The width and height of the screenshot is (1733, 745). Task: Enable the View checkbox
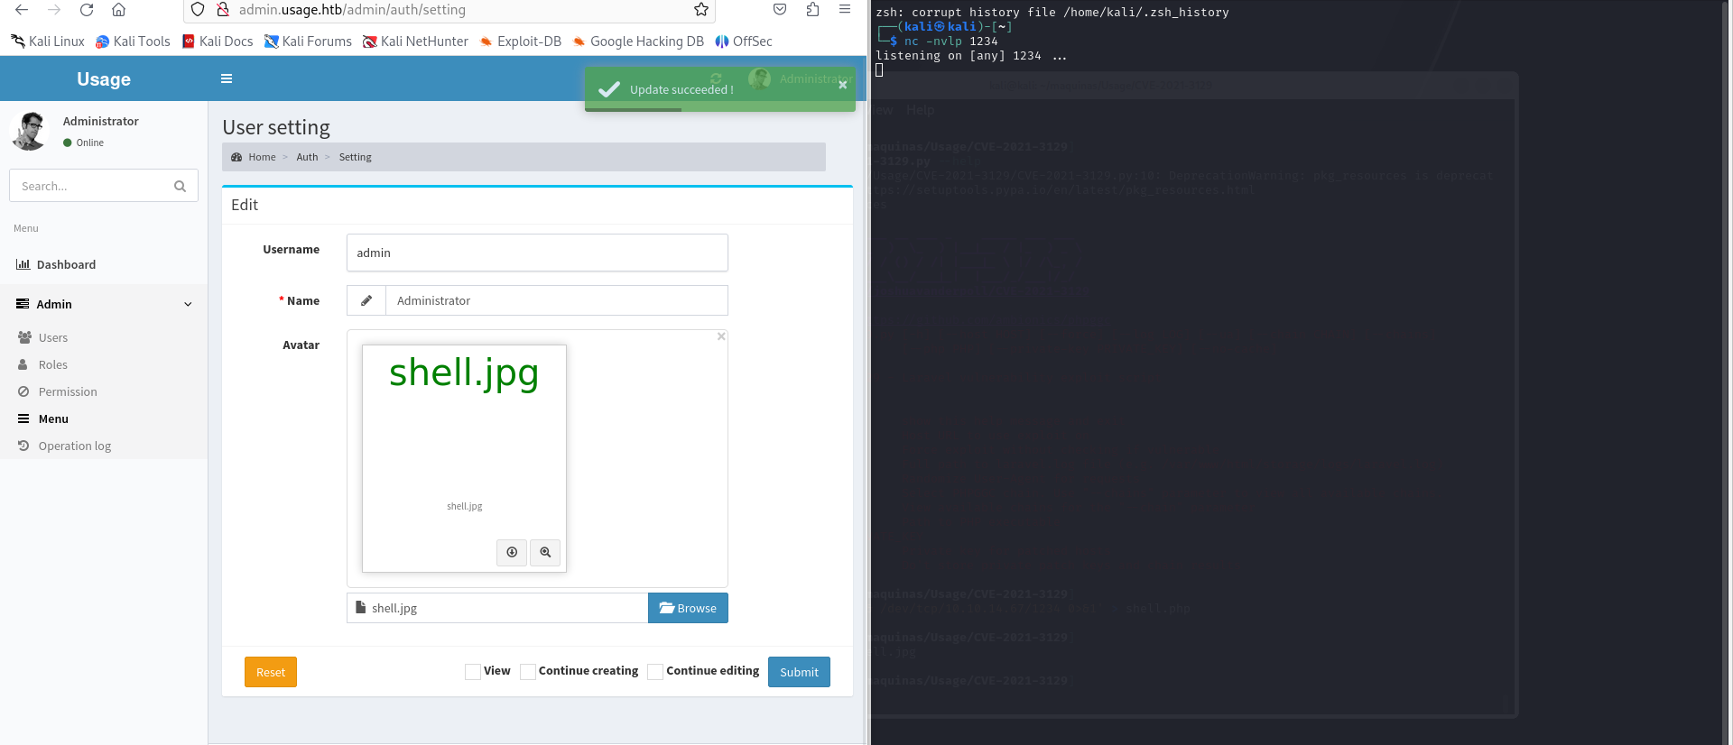click(473, 672)
